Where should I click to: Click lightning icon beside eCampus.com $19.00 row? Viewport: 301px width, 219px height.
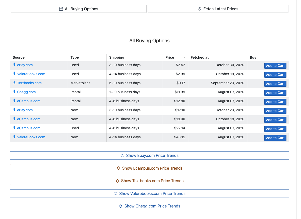(14, 119)
